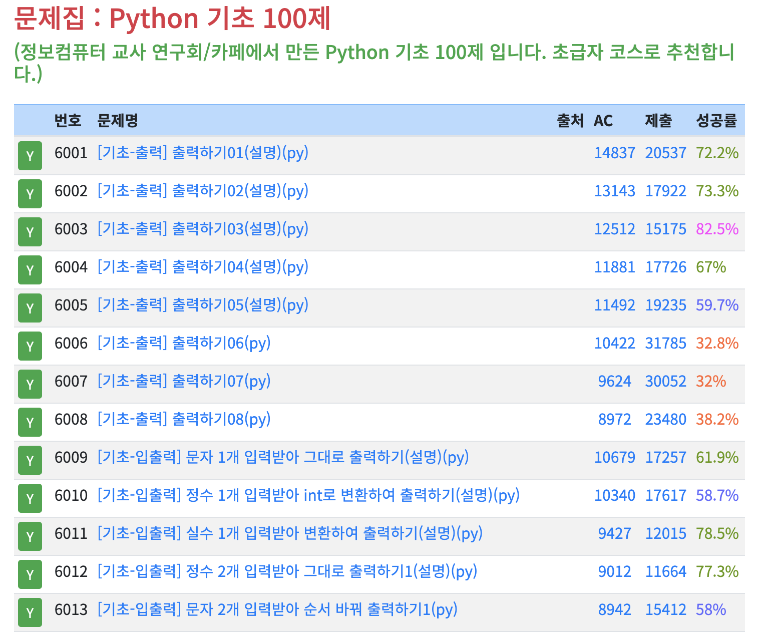
Task: Click the 23480 submissions link
Action: [665, 419]
